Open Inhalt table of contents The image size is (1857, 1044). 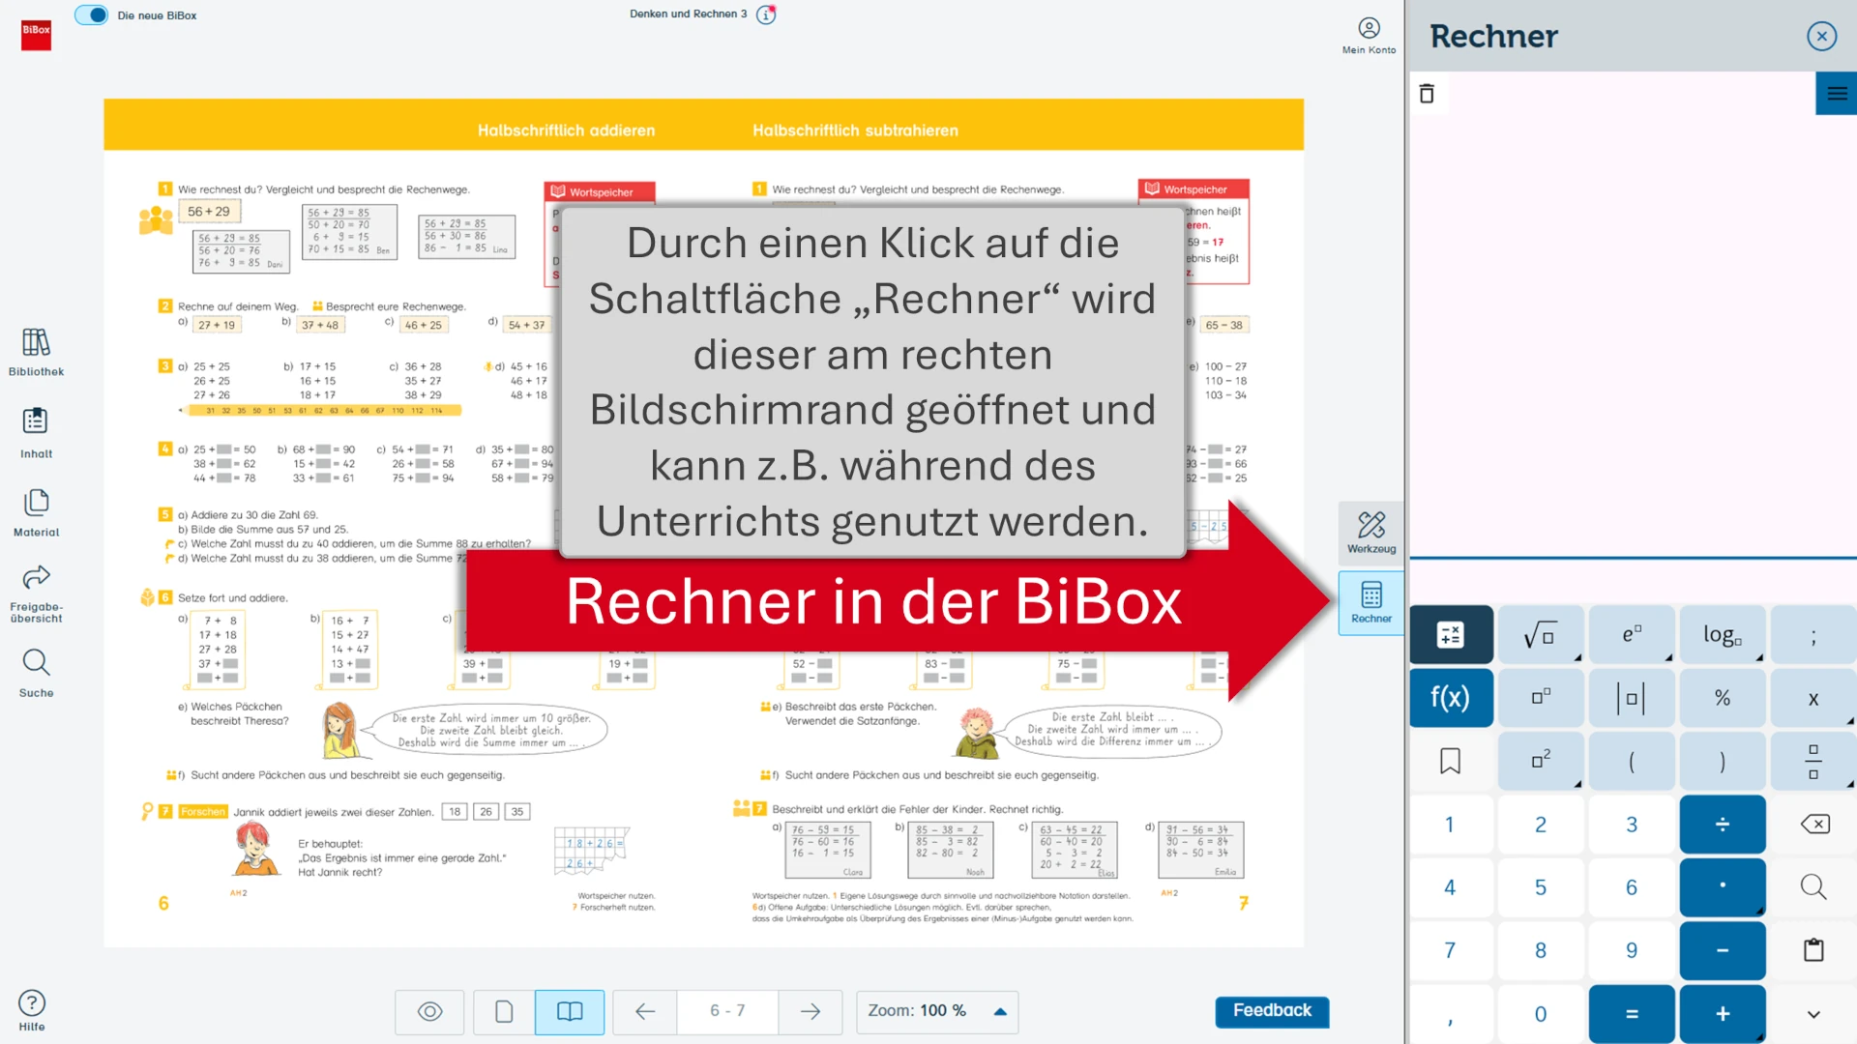click(x=36, y=433)
